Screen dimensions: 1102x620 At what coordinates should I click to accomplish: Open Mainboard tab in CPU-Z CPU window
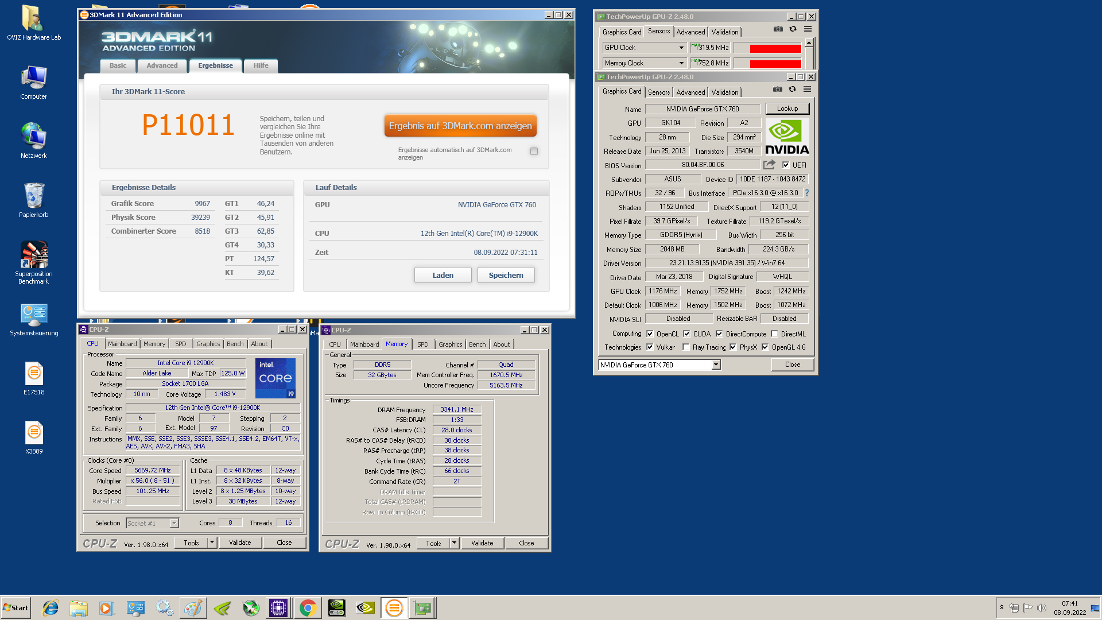click(122, 344)
